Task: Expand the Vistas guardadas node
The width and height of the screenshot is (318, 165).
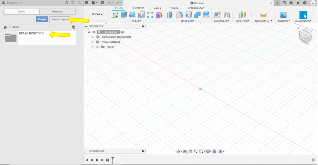Action: click(92, 42)
